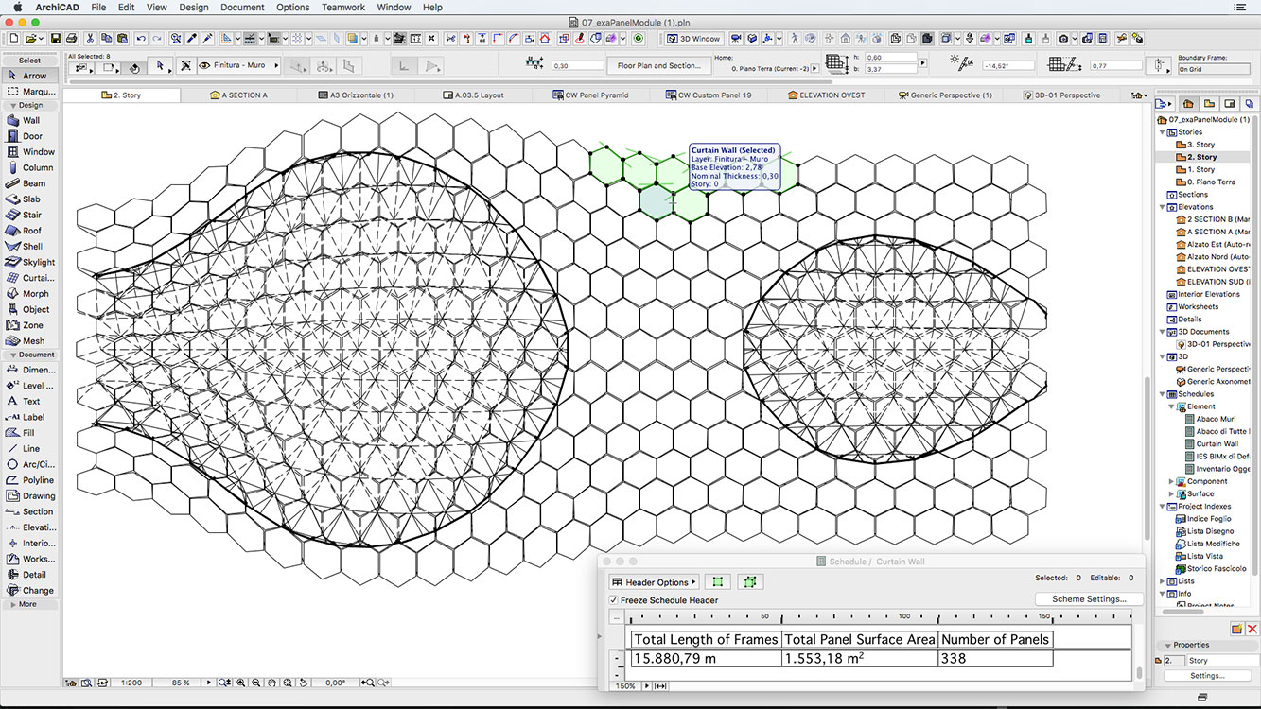1261x709 pixels.
Task: Open the Header Options dropdown
Action: tap(654, 582)
